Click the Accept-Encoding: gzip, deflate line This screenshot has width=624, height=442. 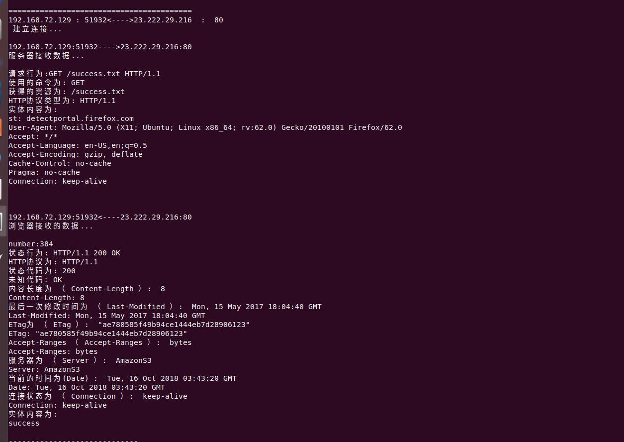tap(76, 154)
